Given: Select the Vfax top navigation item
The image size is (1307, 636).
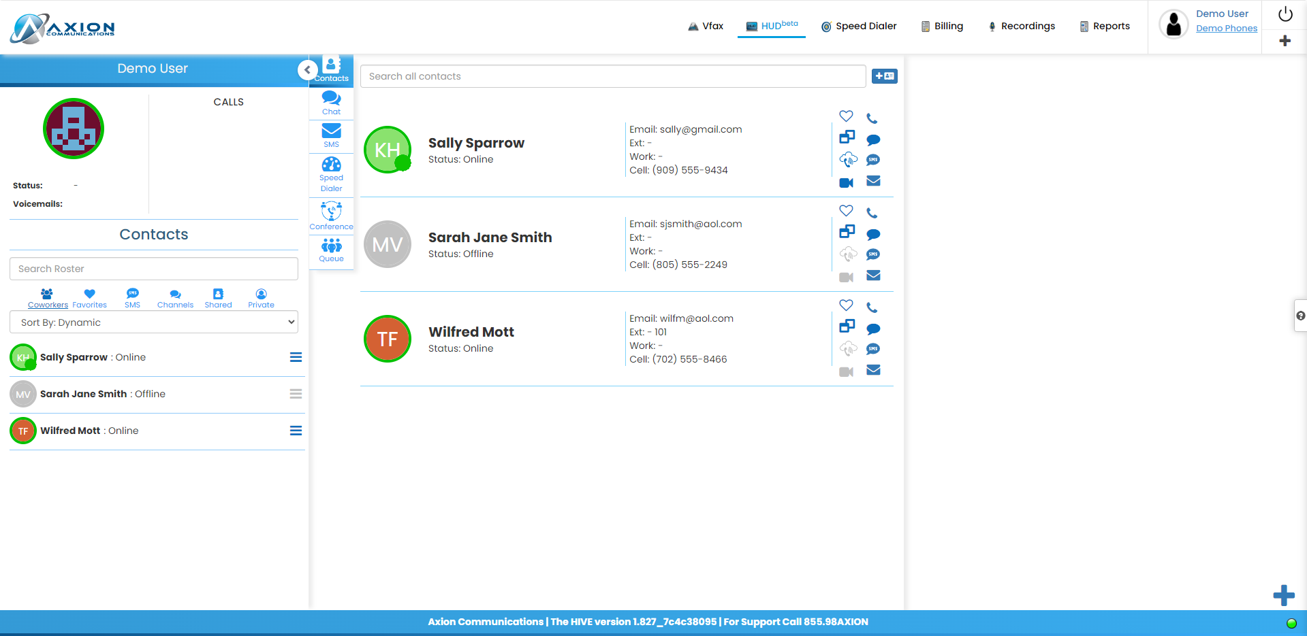Looking at the screenshot, I should click(706, 26).
